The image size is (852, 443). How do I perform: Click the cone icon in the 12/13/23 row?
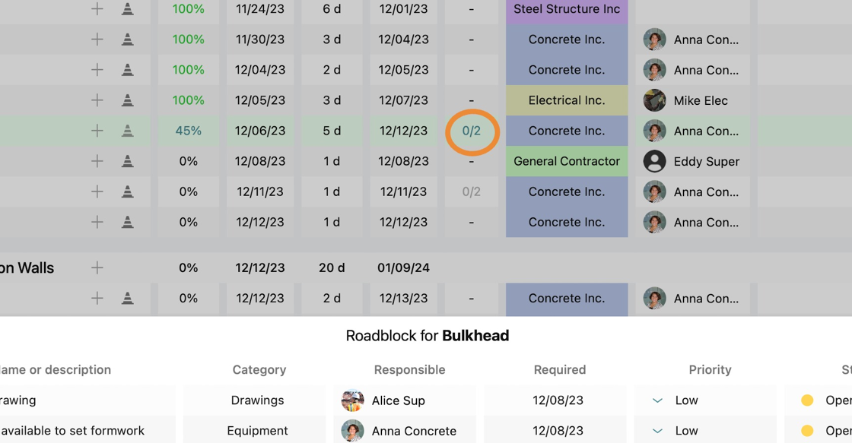127,298
